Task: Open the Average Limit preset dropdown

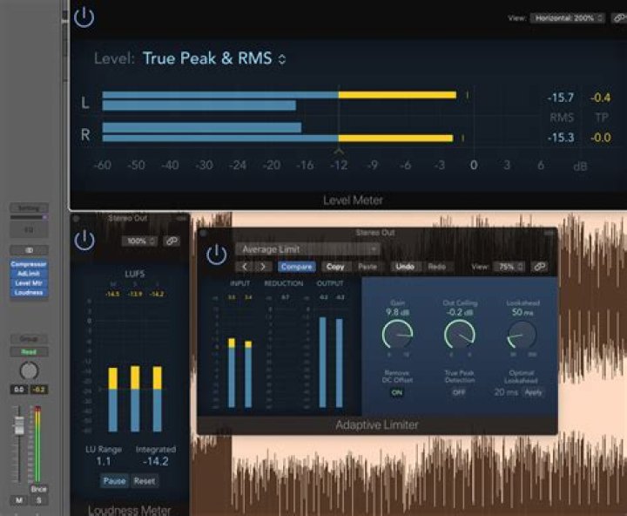Action: pos(308,249)
